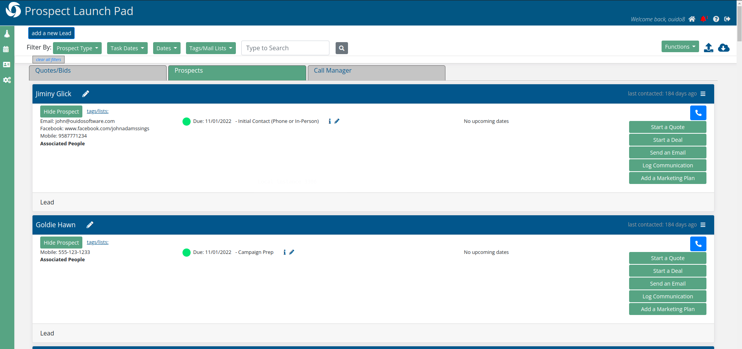Click Welcome back, ouido8 text
This screenshot has width=742, height=349.
658,19
